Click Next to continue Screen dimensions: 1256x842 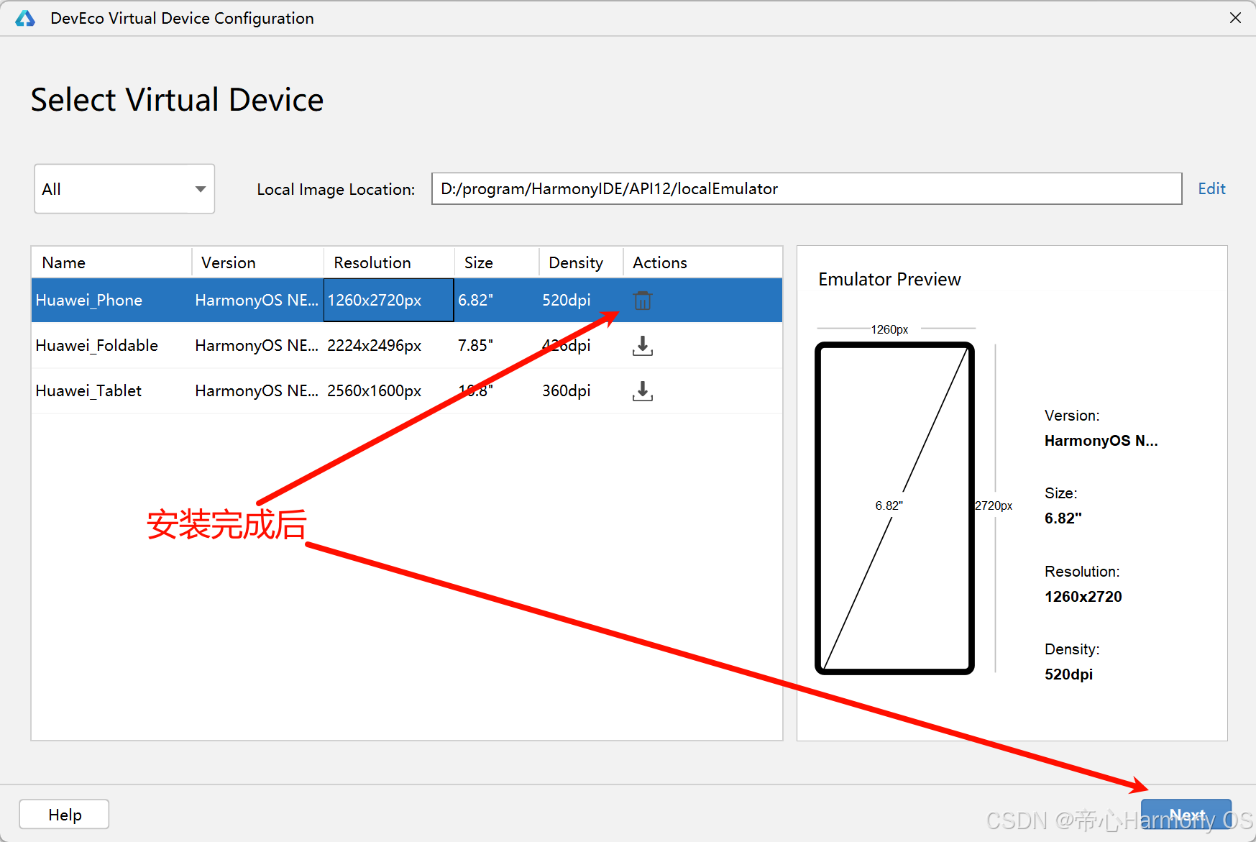(x=1186, y=815)
